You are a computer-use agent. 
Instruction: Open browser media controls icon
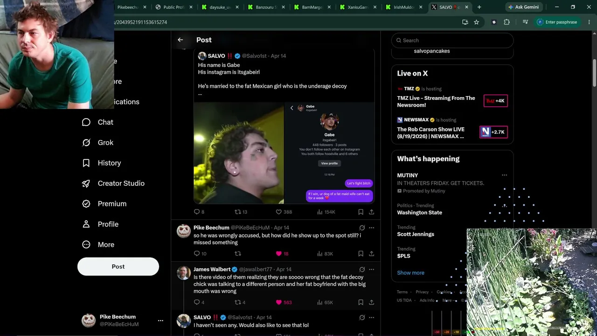(x=525, y=22)
